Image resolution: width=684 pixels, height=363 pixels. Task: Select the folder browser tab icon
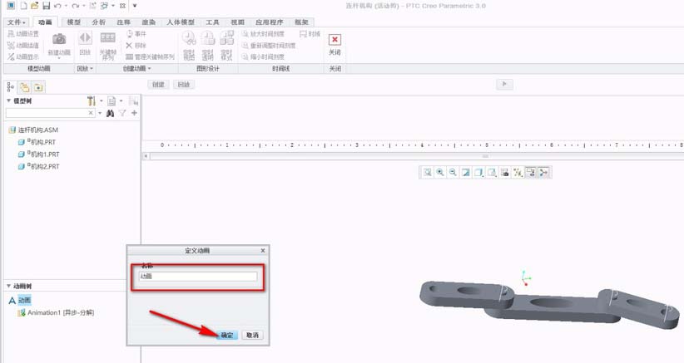25,87
